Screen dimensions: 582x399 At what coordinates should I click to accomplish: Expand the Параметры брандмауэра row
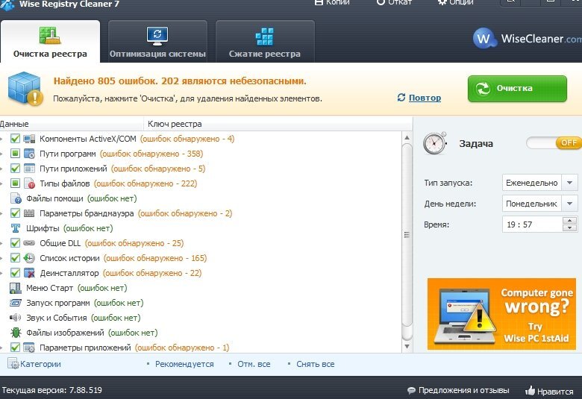[x=1, y=213]
